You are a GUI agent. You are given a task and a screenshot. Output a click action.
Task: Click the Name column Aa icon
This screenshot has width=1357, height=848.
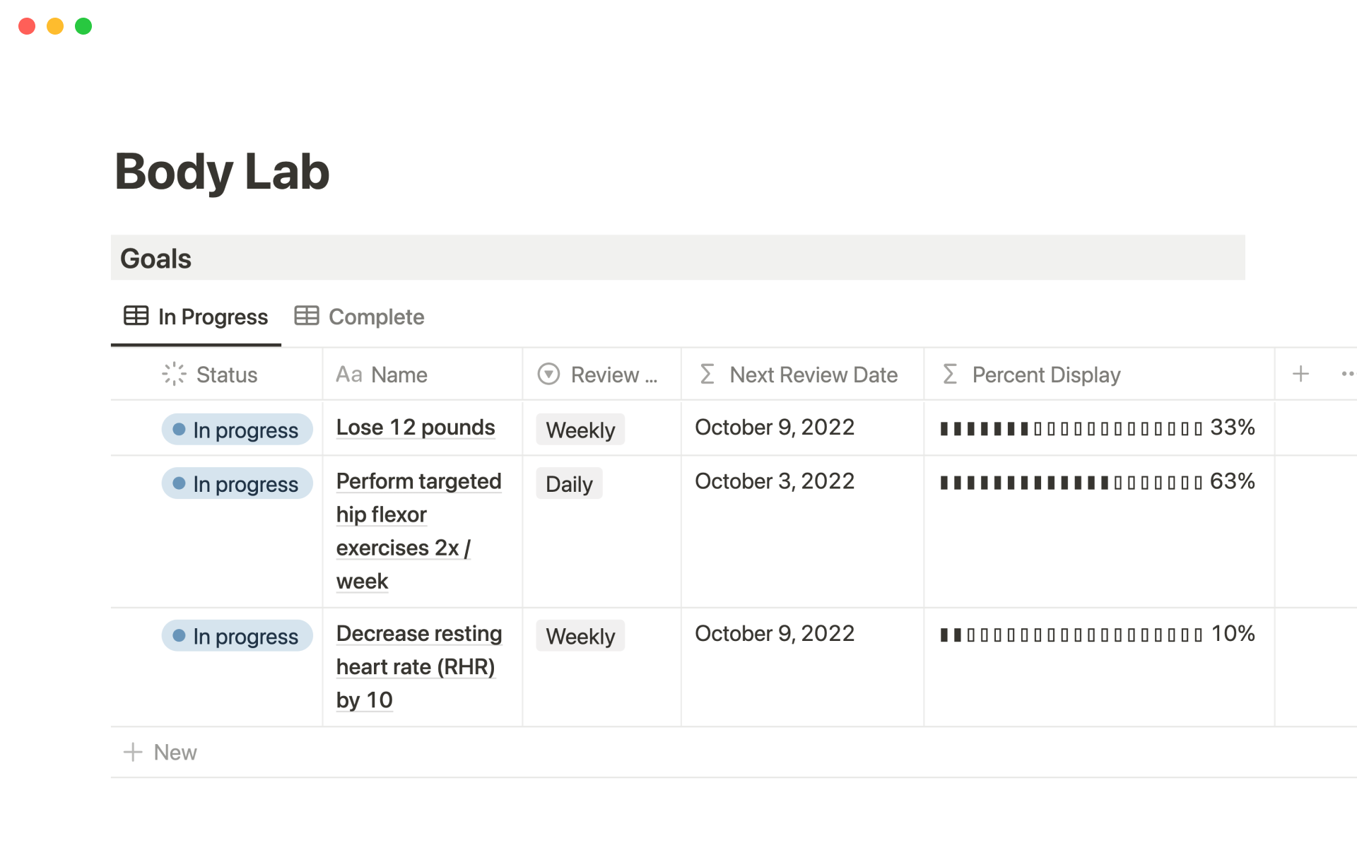pos(348,374)
